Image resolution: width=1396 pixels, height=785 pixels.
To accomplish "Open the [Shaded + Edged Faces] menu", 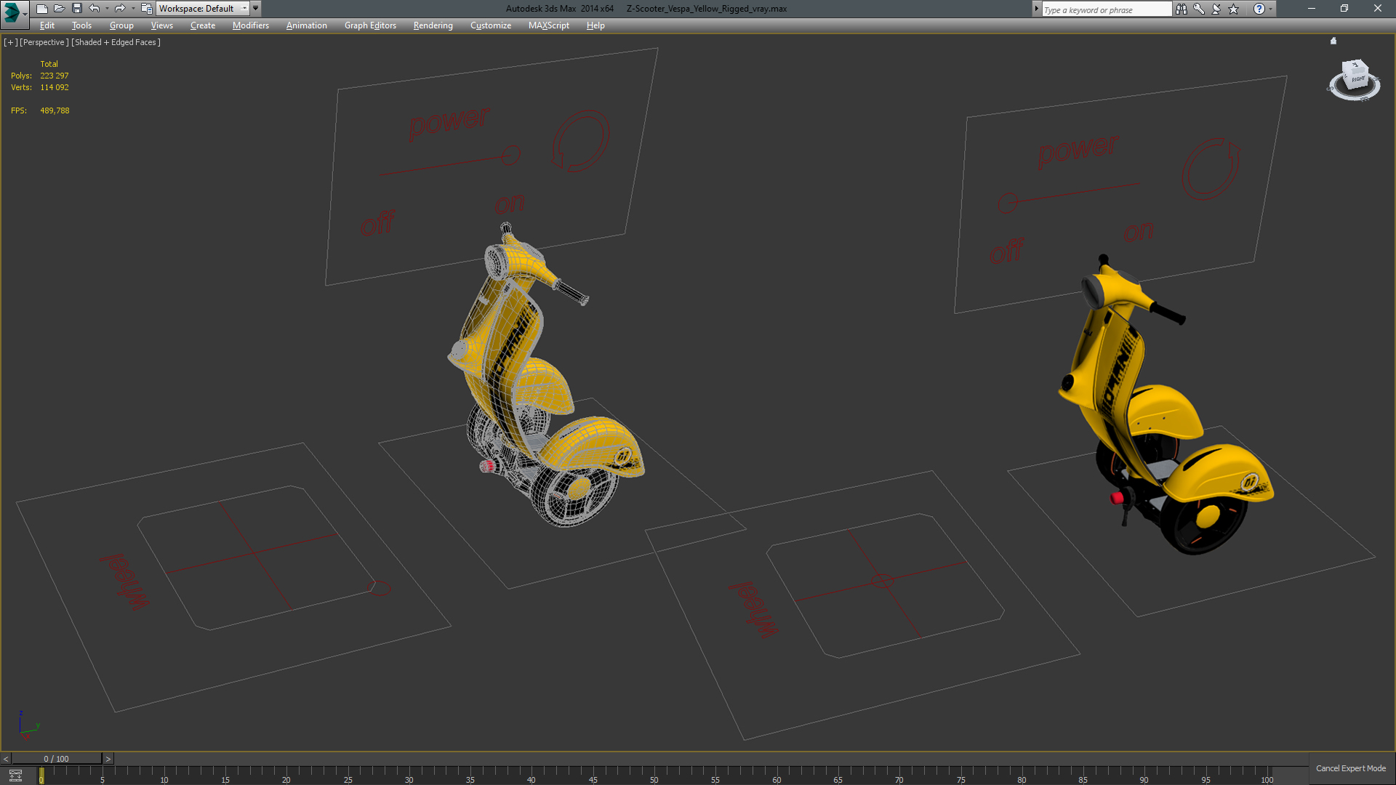I will tap(116, 42).
